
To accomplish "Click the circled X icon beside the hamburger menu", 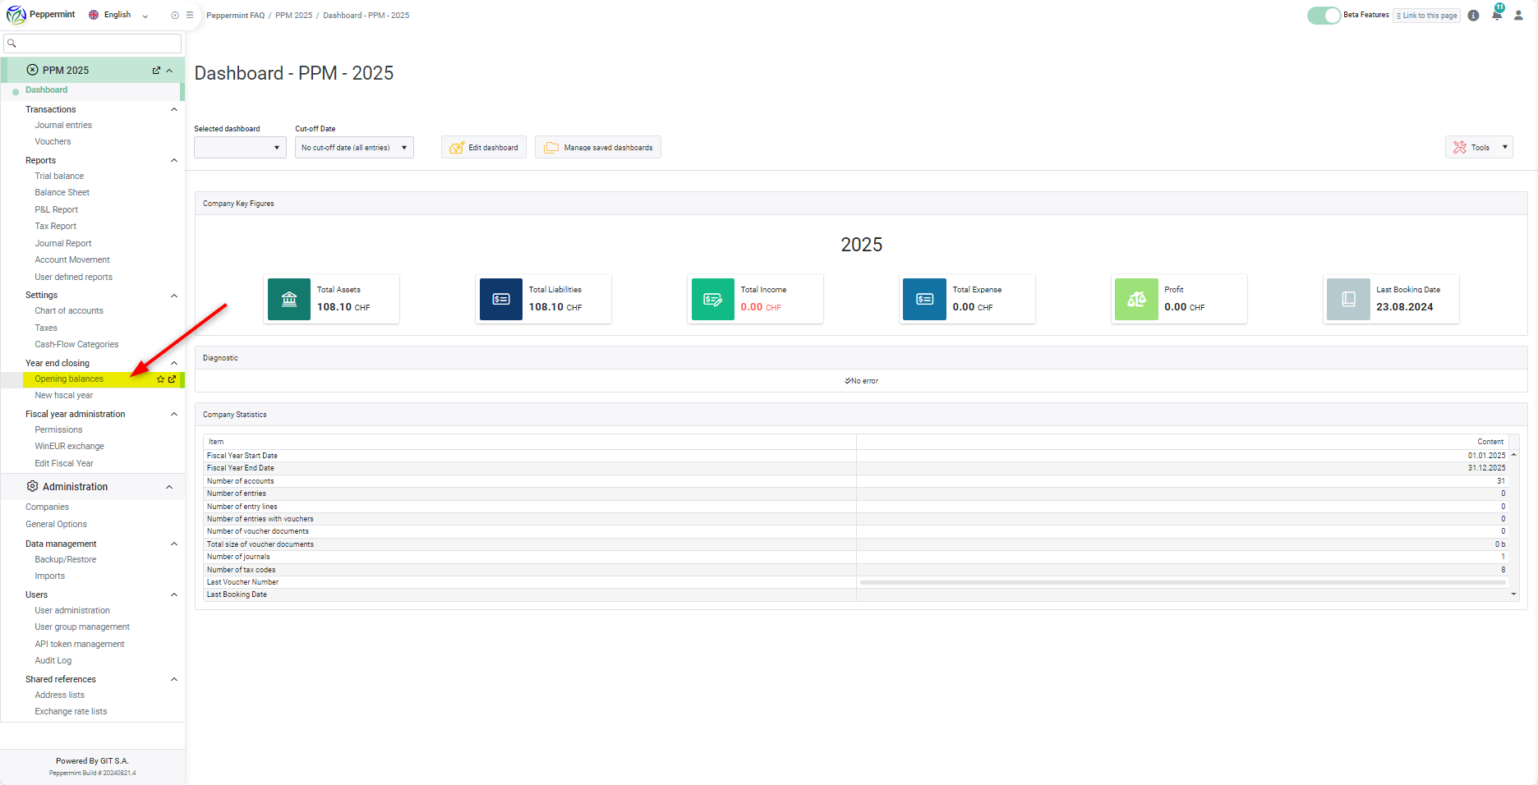I will coord(175,15).
